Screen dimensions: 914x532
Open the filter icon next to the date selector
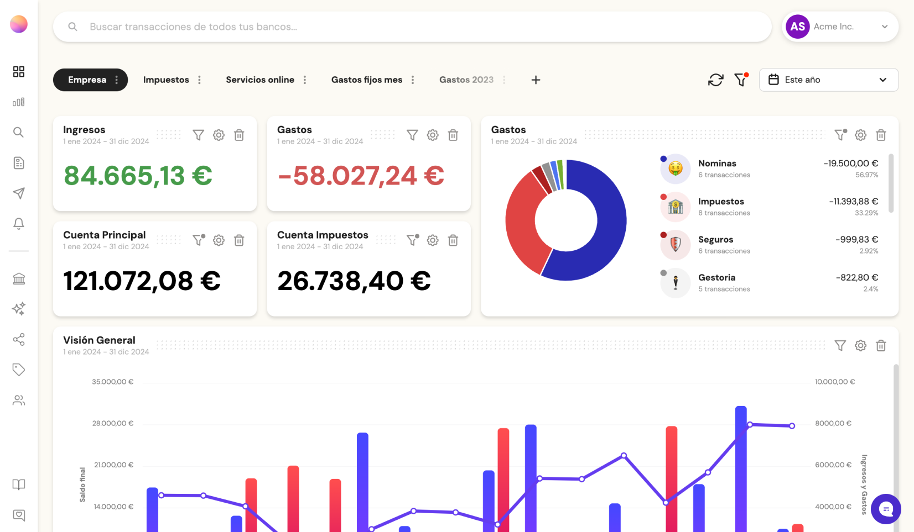(x=741, y=80)
